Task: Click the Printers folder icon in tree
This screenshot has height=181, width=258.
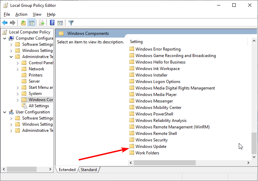Action: 24,75
